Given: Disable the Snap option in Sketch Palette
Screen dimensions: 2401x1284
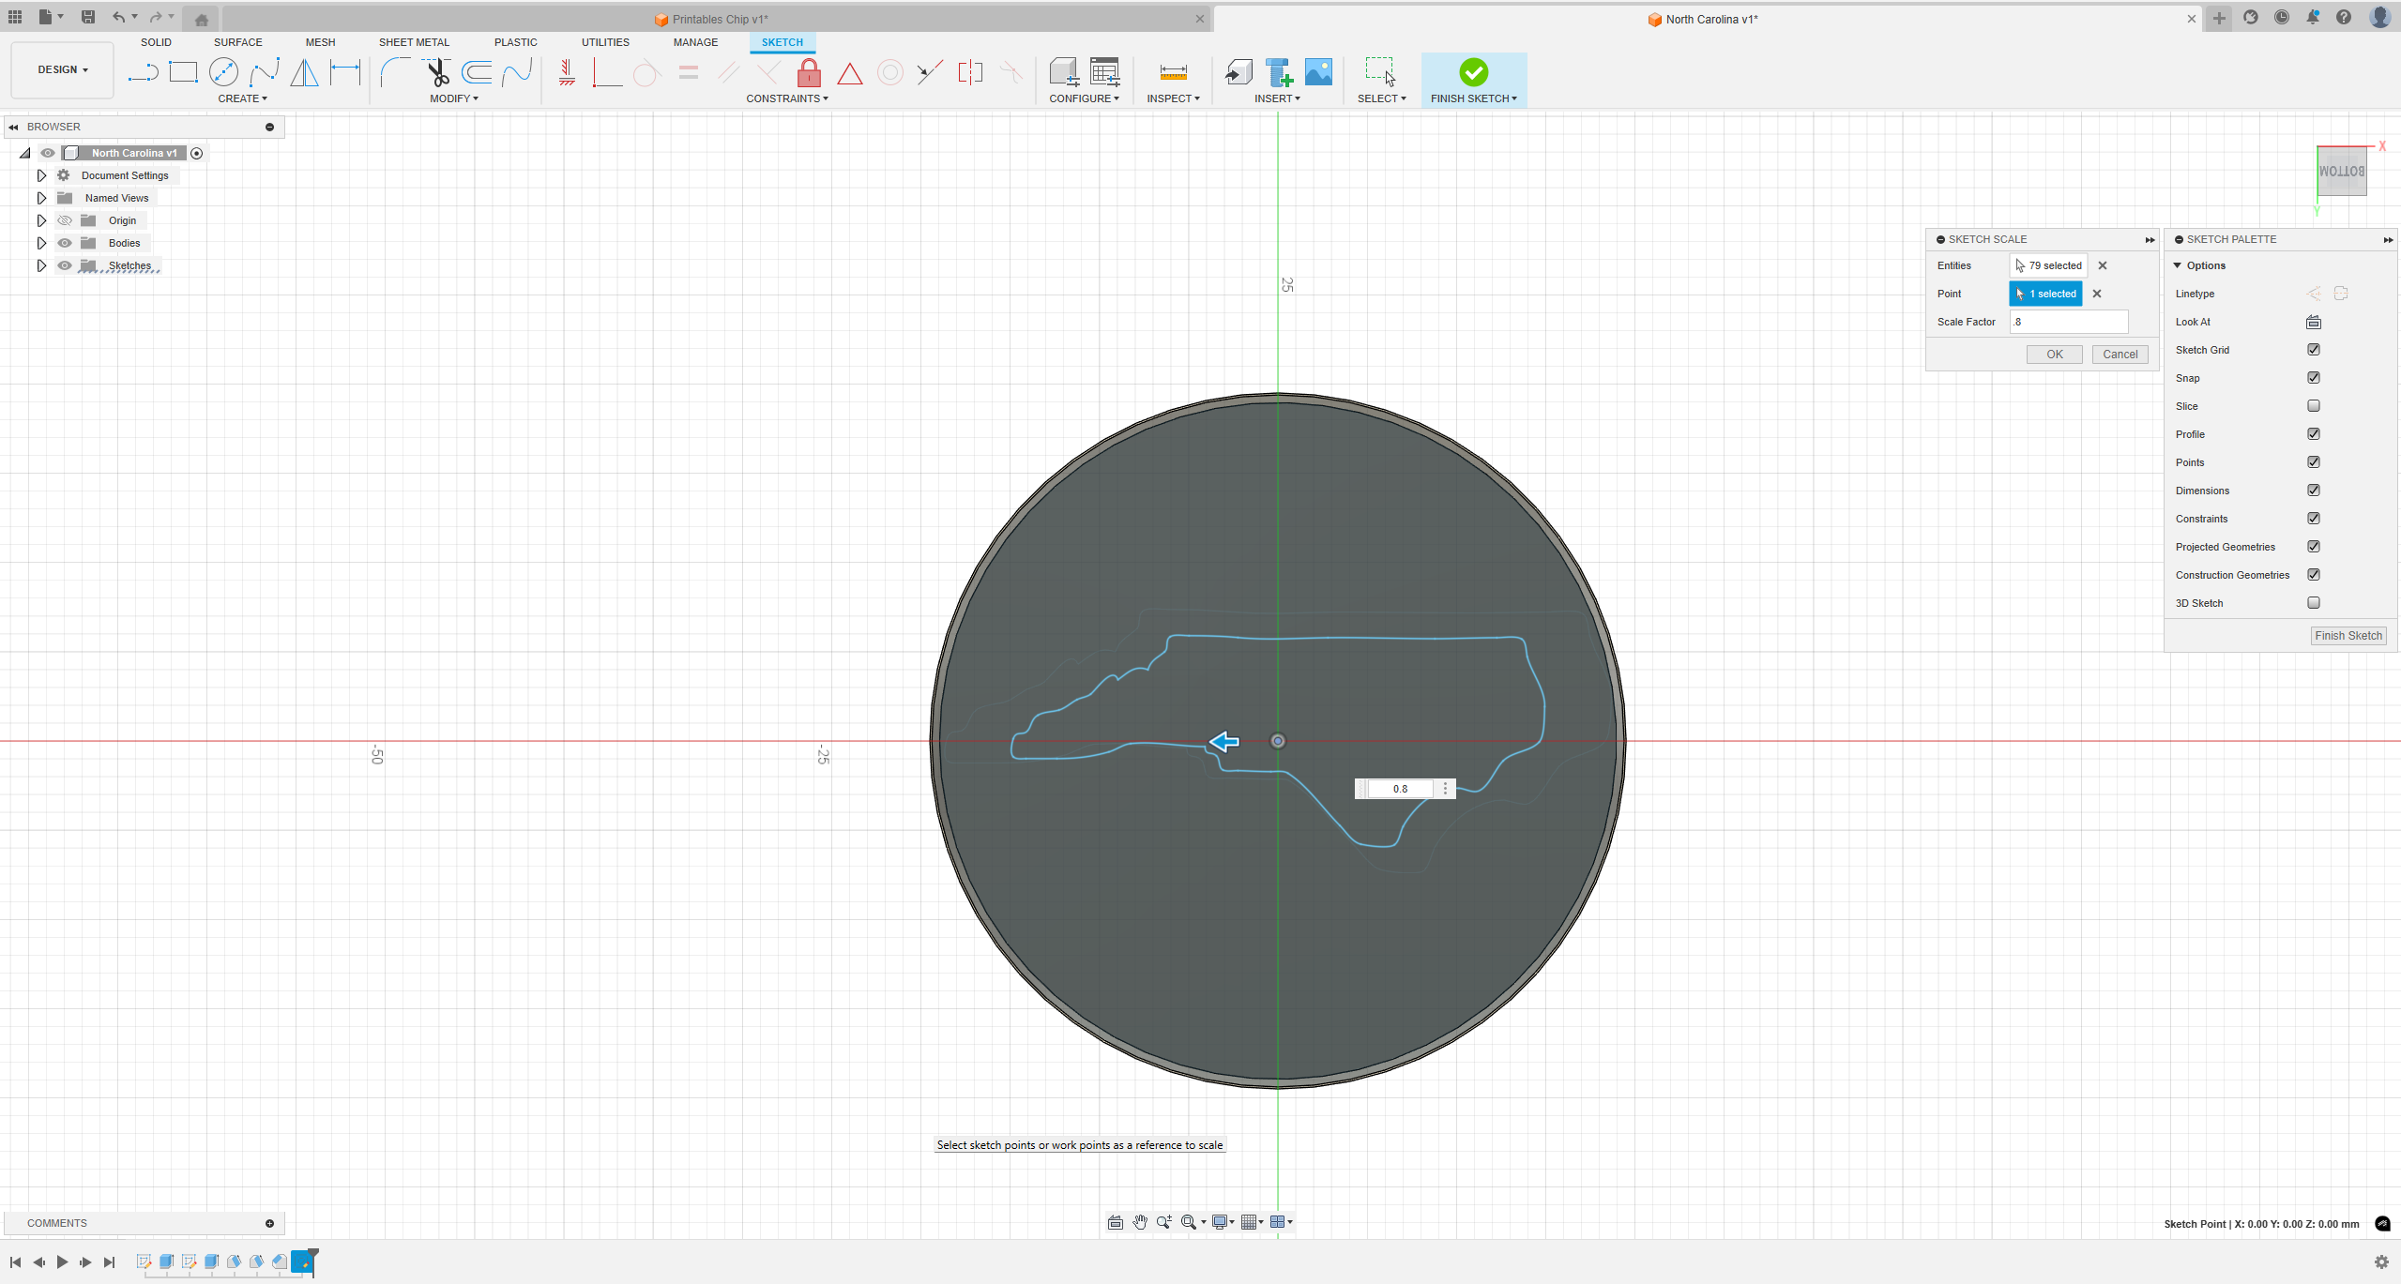Looking at the screenshot, I should coord(2316,378).
